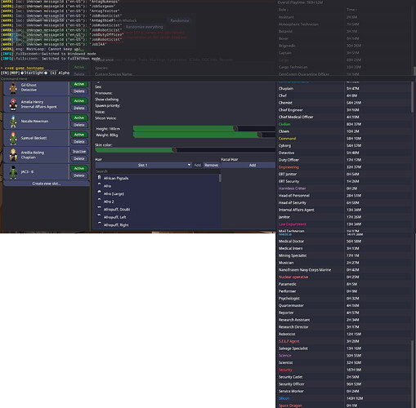The width and height of the screenshot is (416, 408).
Task: Choose the Afropuff, Left hair icon
Action: pyautogui.click(x=100, y=215)
